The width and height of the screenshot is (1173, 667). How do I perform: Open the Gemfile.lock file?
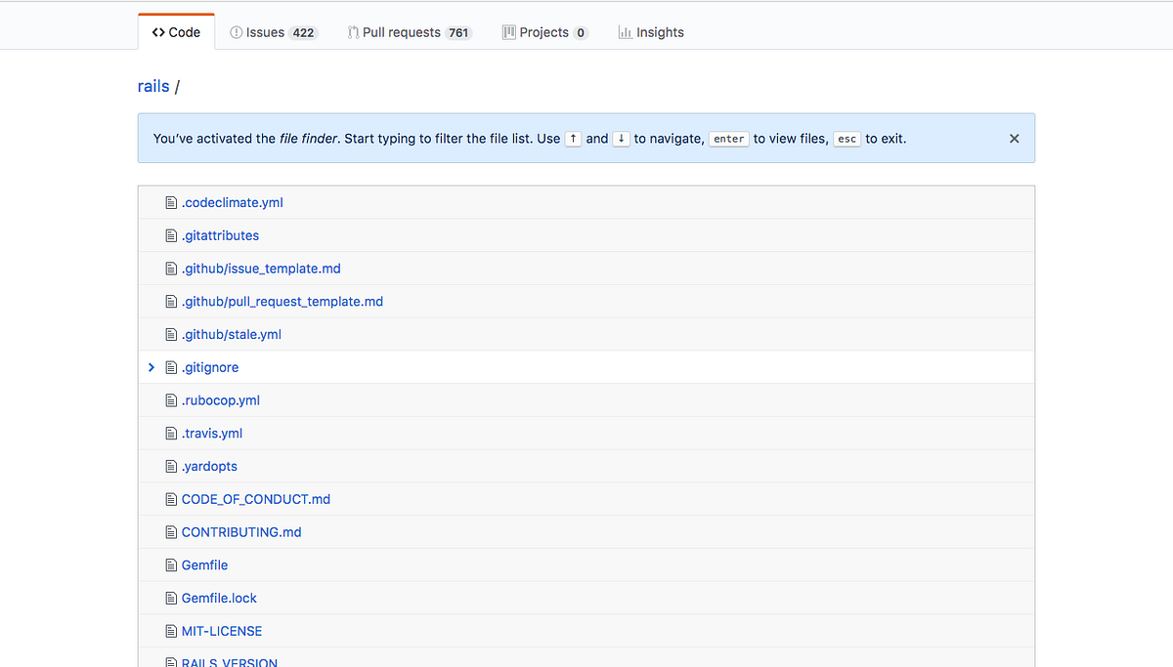(x=218, y=598)
